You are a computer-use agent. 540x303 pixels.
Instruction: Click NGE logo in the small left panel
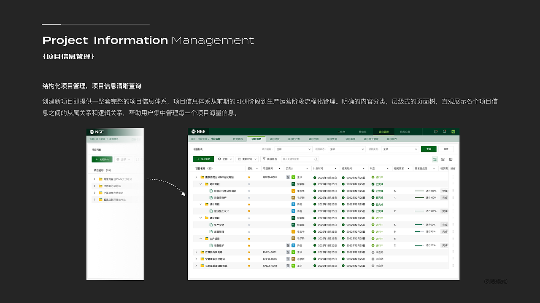tap(97, 132)
